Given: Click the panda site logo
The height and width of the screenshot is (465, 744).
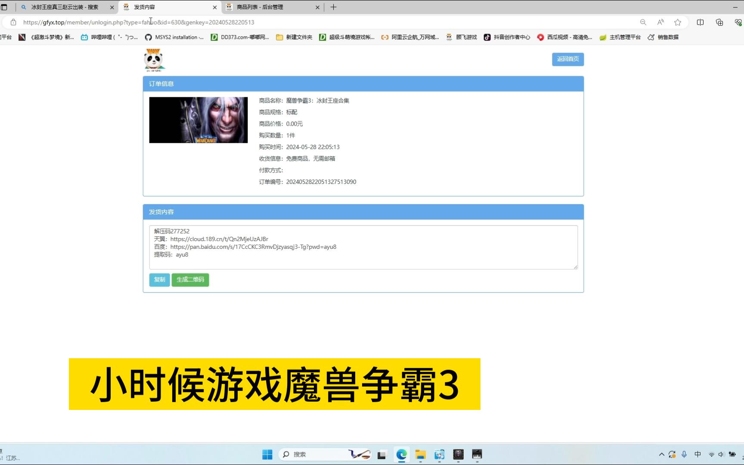Looking at the screenshot, I should [x=154, y=60].
